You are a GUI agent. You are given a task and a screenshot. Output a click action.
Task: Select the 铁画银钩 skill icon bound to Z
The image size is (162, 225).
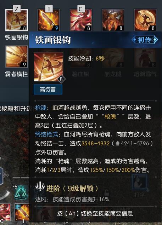pyautogui.click(x=17, y=20)
